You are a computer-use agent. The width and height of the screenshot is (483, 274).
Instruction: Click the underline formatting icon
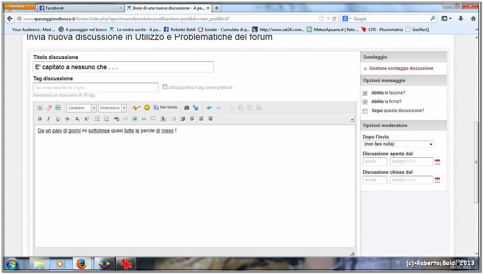[58, 119]
